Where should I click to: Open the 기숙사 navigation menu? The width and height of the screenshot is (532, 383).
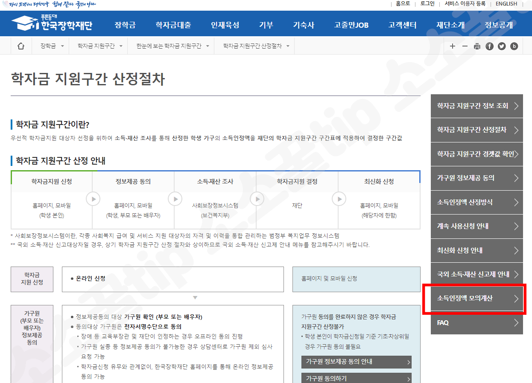(x=303, y=23)
